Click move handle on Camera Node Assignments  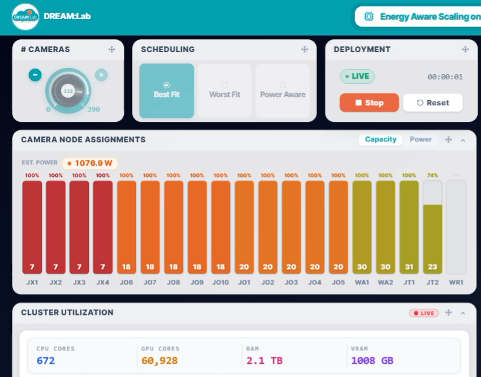(449, 140)
